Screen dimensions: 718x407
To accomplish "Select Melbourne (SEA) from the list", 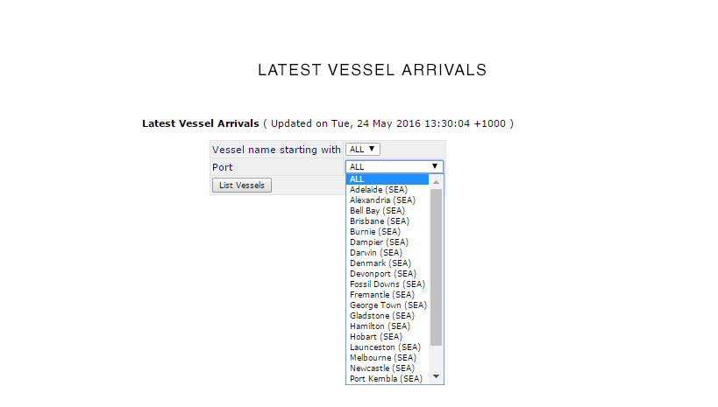I will tap(382, 357).
